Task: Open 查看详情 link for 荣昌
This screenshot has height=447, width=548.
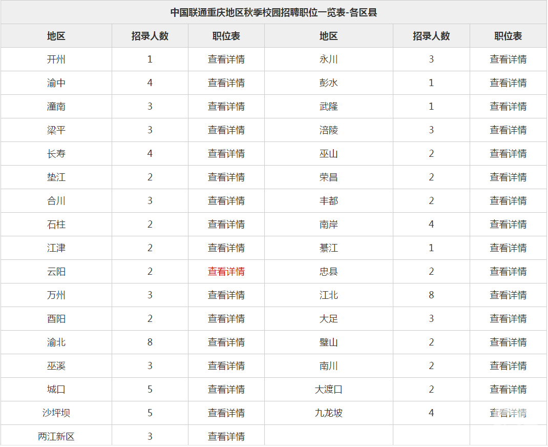Action: 508,177
